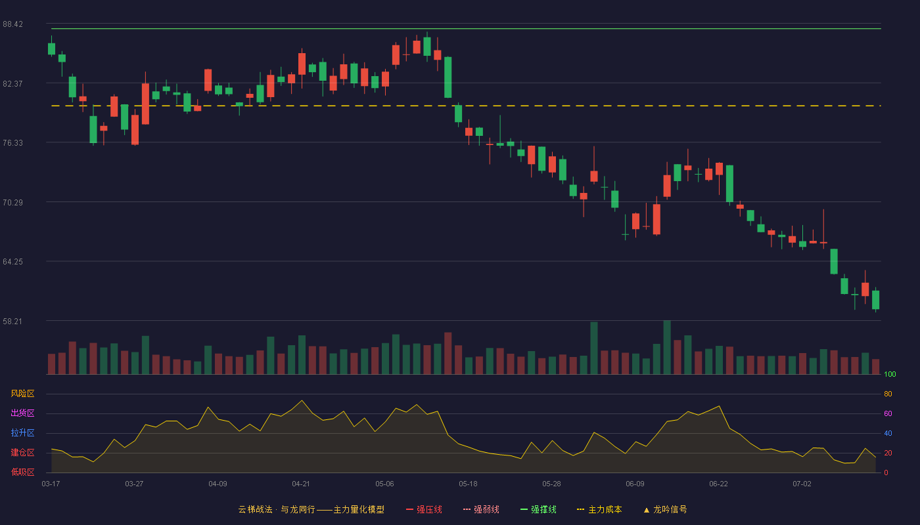Click the 03-27 date label
The image size is (920, 525).
[134, 484]
